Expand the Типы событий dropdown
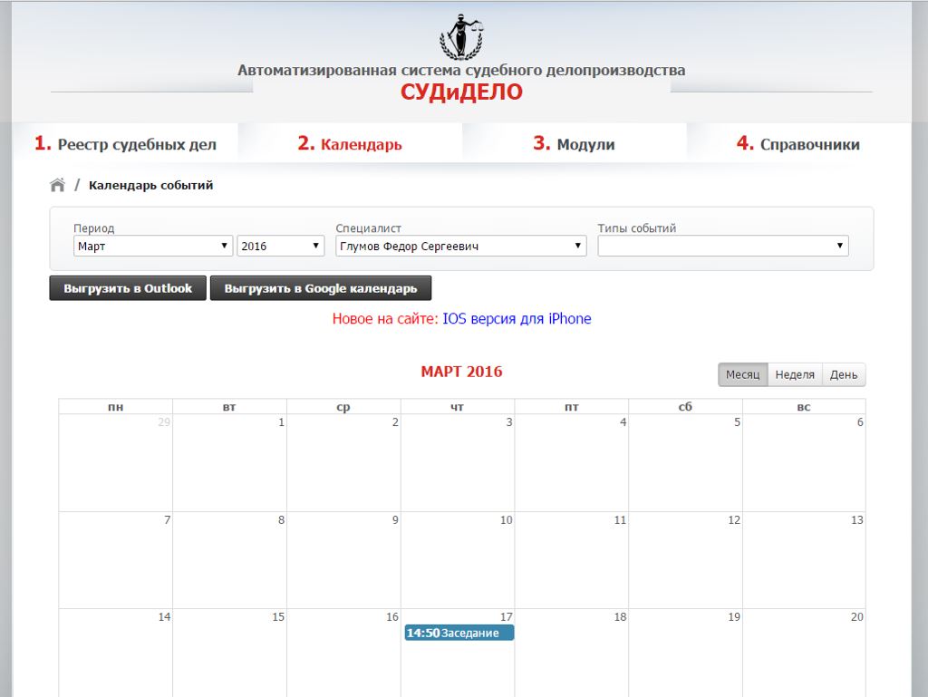Screen dimensions: 928x697 [722, 246]
